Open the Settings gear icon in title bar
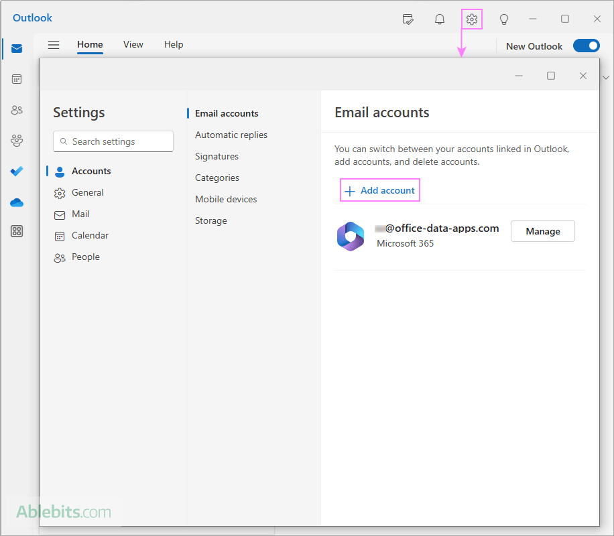Viewport: 614px width, 536px height. pyautogui.click(x=472, y=19)
